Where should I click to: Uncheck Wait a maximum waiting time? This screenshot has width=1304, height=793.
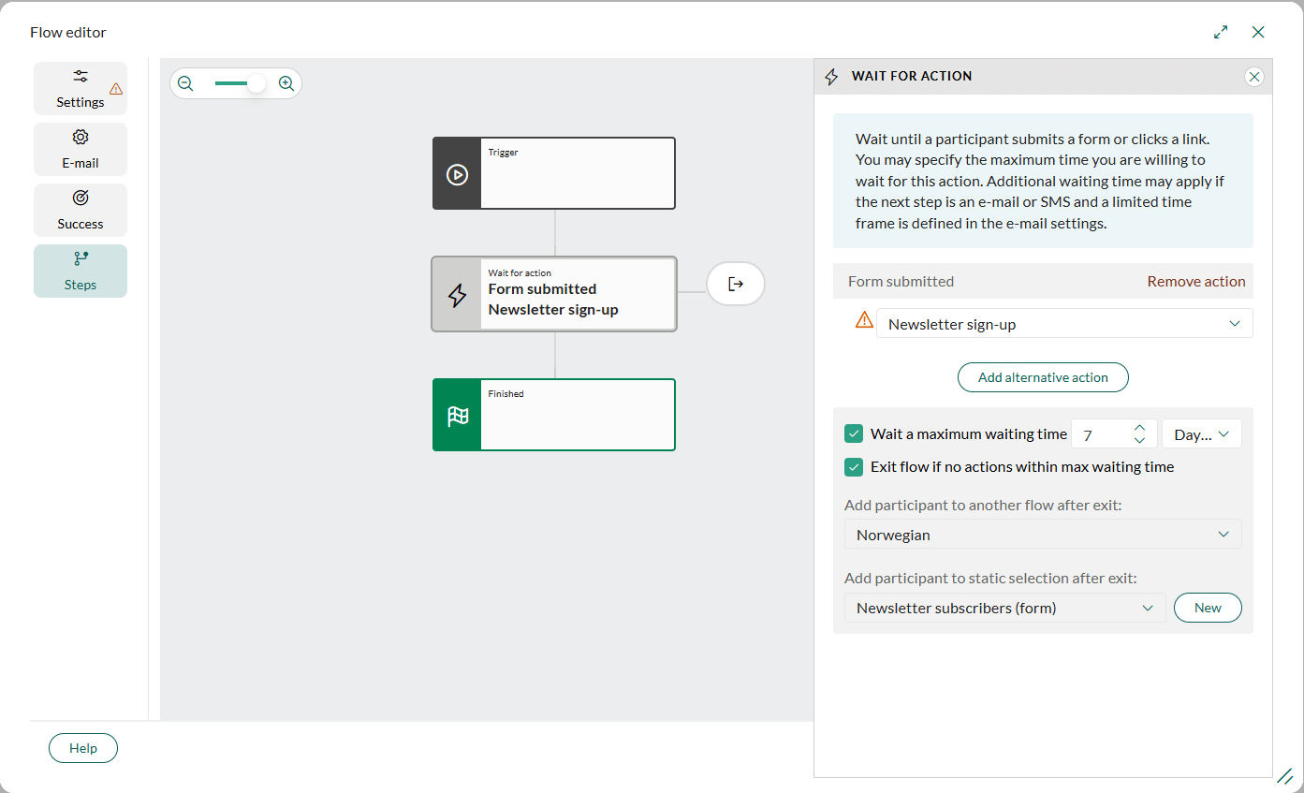click(x=854, y=433)
